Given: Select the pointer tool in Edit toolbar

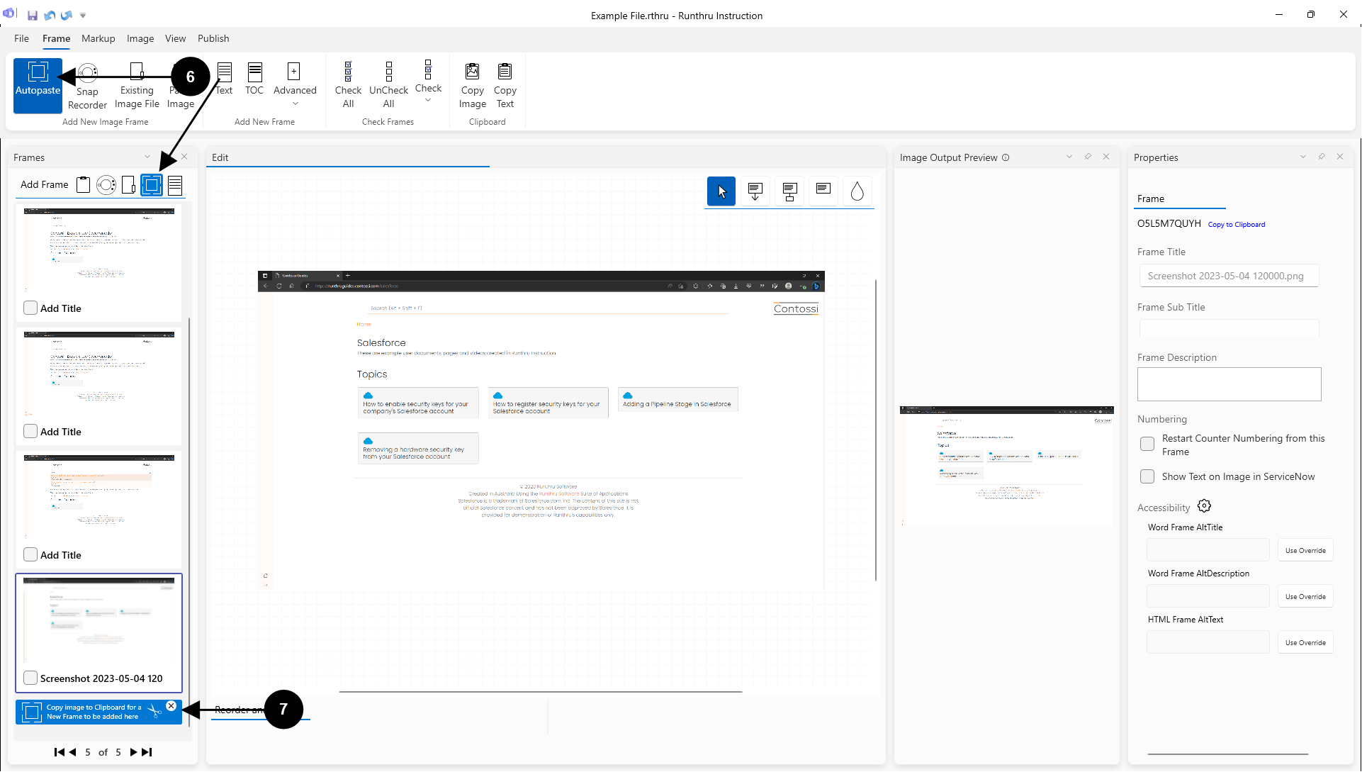Looking at the screenshot, I should coord(721,191).
